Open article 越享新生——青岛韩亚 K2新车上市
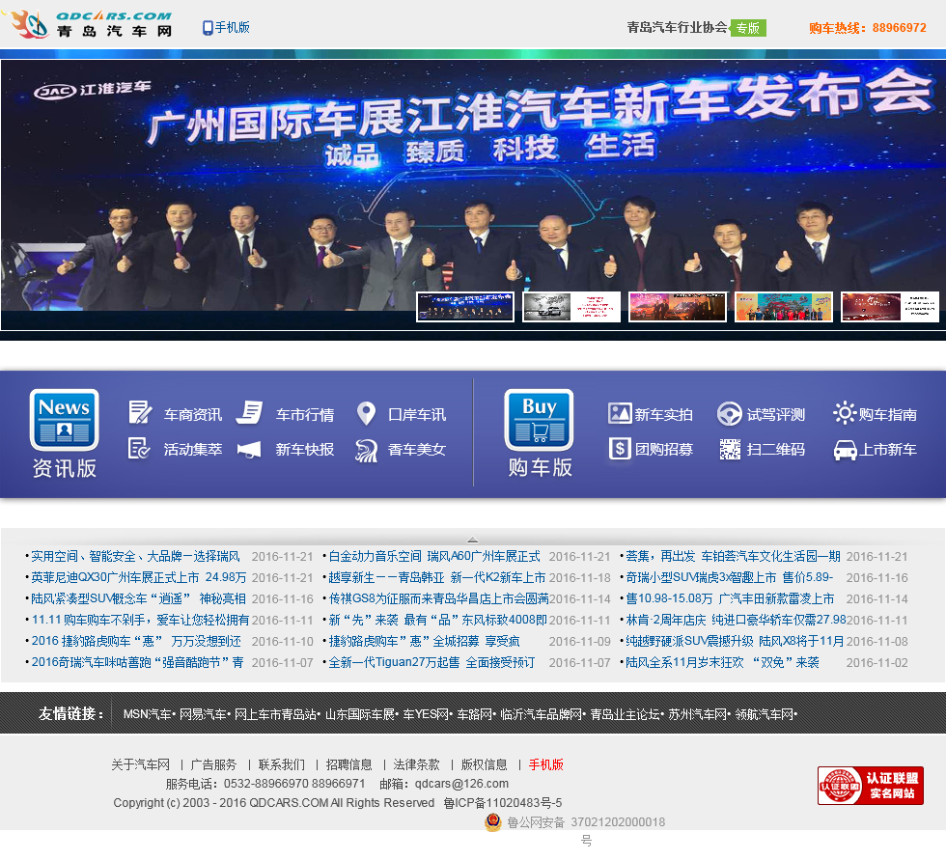Image resolution: width=946 pixels, height=860 pixels. [436, 577]
